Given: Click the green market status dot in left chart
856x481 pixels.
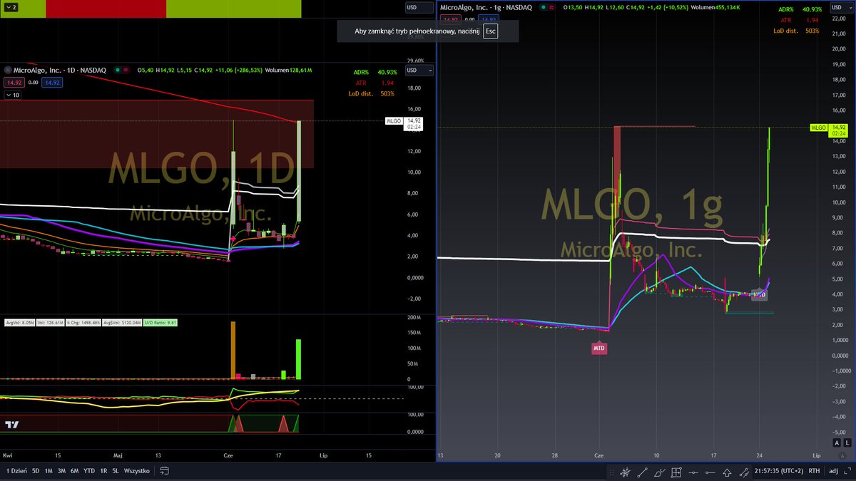Looking at the screenshot, I should pyautogui.click(x=117, y=71).
